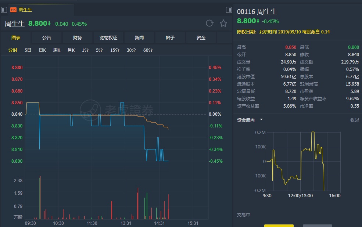Click the 每股收益 value 1.49

click(x=292, y=99)
